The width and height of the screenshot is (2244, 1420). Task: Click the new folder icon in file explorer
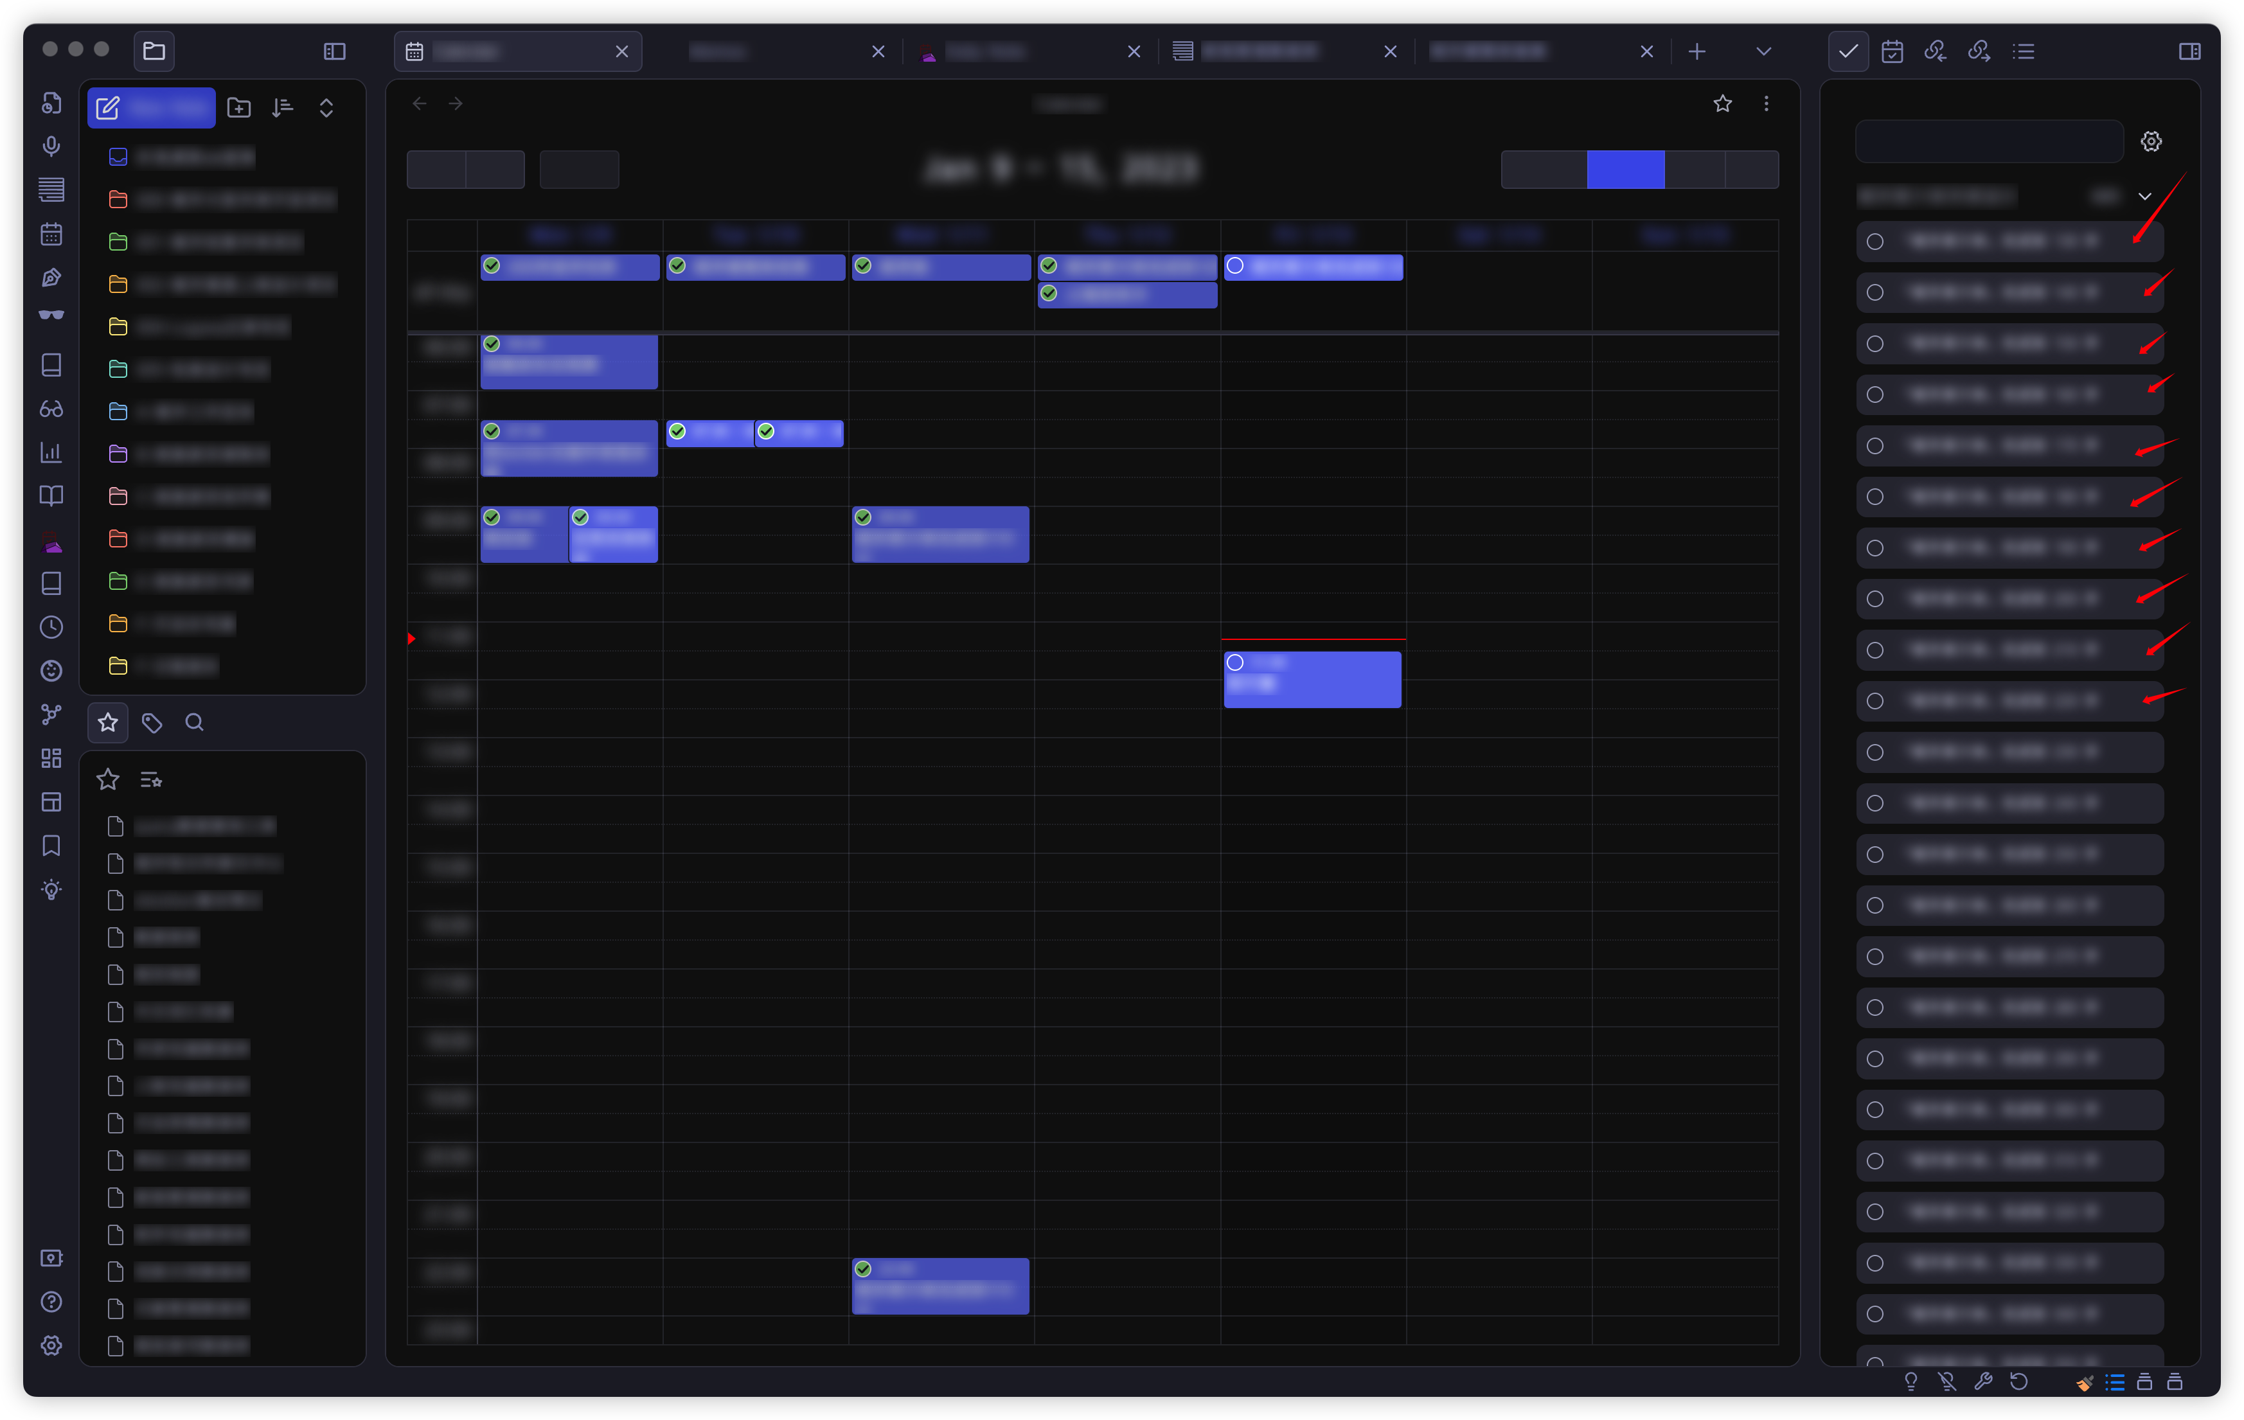click(x=238, y=108)
